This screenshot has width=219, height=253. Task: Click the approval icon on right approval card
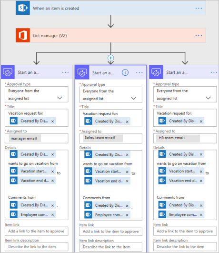[x=156, y=72]
